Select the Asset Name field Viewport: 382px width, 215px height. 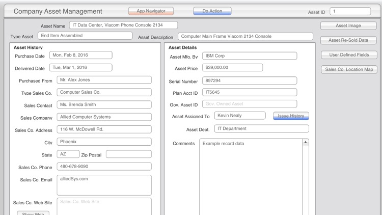click(123, 25)
